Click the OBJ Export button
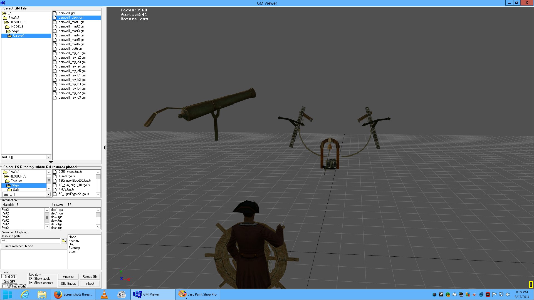 point(68,284)
